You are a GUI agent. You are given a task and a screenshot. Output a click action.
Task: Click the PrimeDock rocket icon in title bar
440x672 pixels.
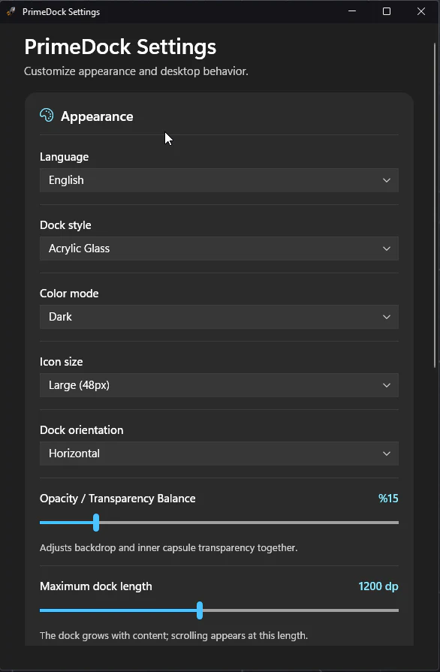(x=11, y=11)
